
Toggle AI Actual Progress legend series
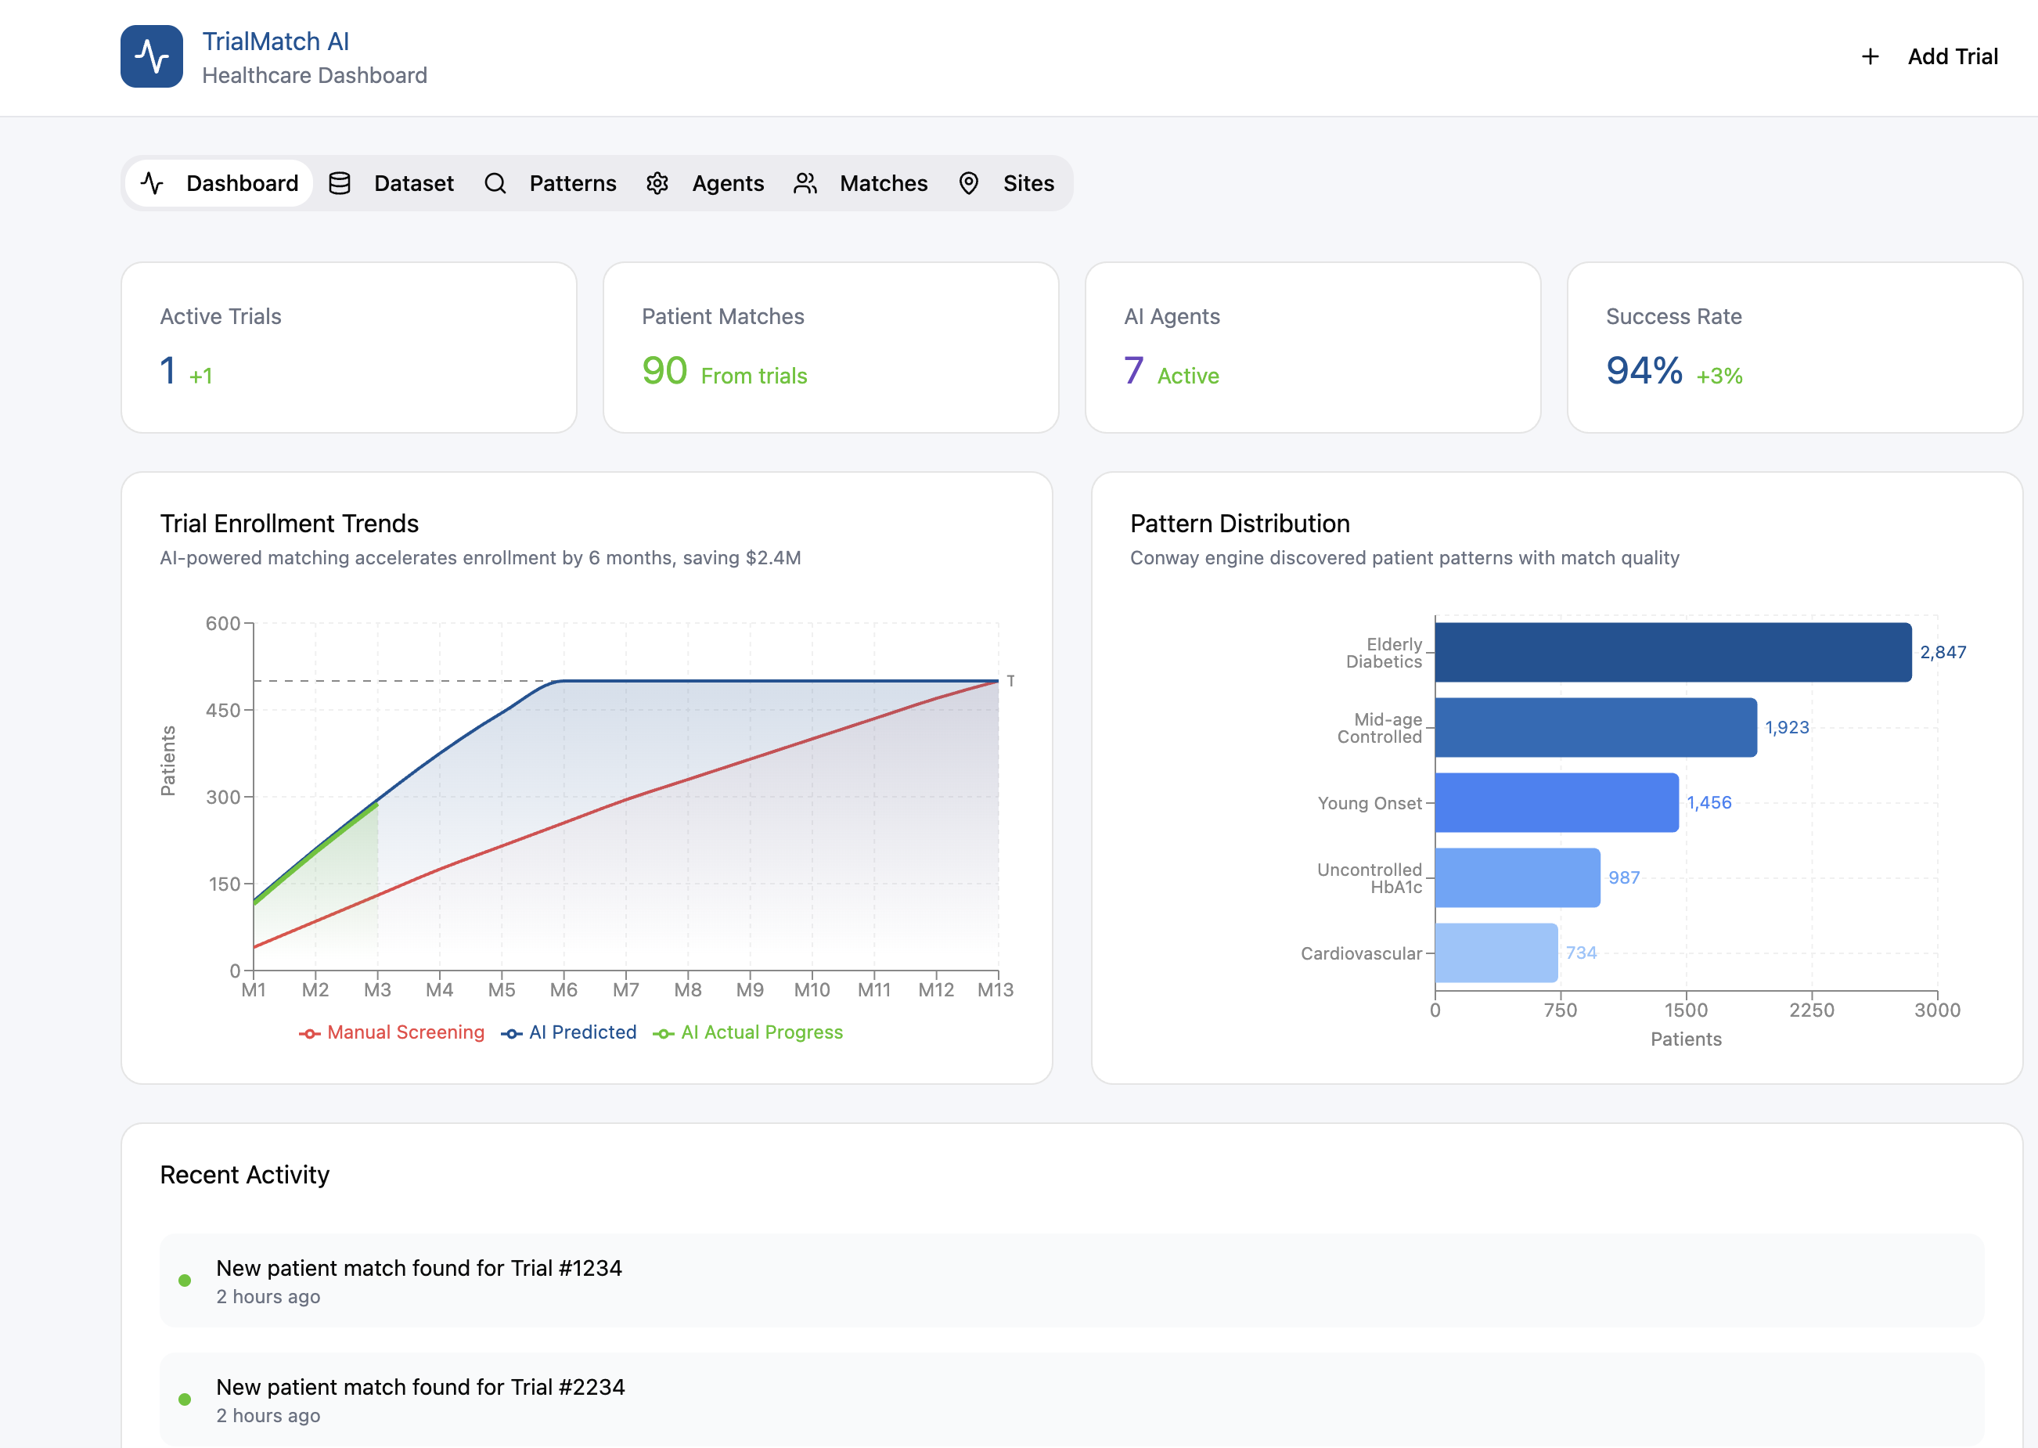point(748,1032)
